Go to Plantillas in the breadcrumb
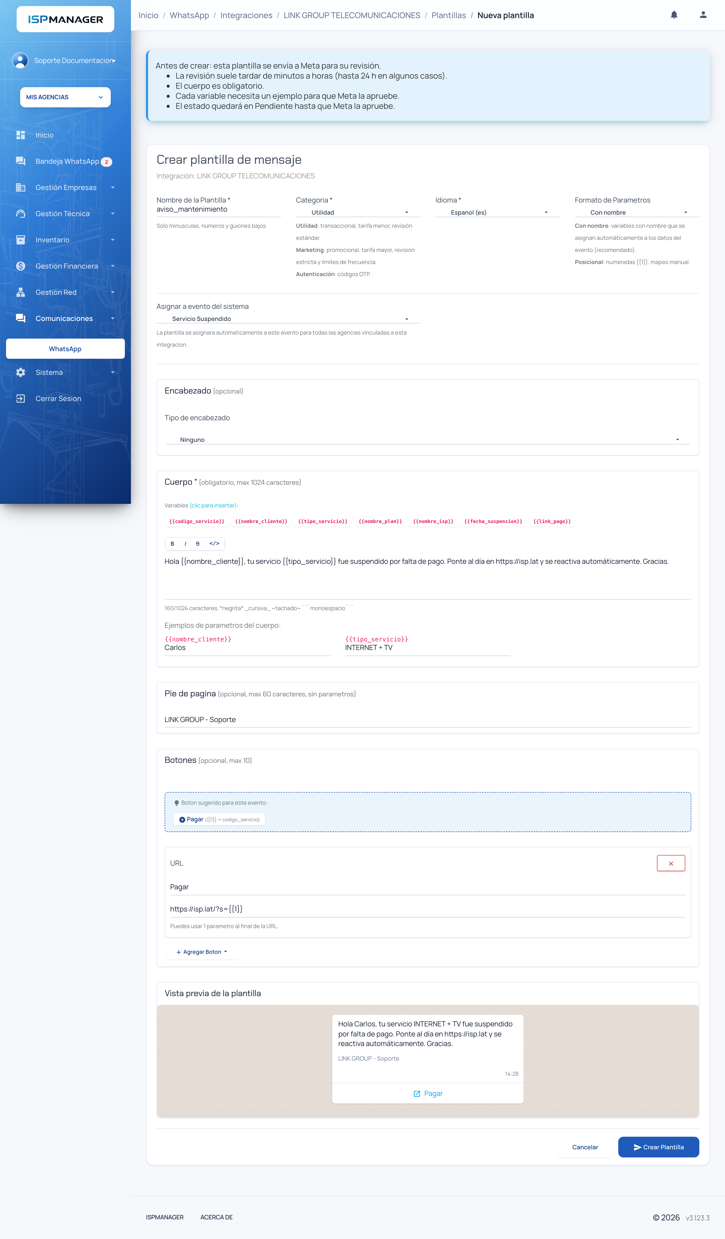The height and width of the screenshot is (1239, 725). (448, 15)
